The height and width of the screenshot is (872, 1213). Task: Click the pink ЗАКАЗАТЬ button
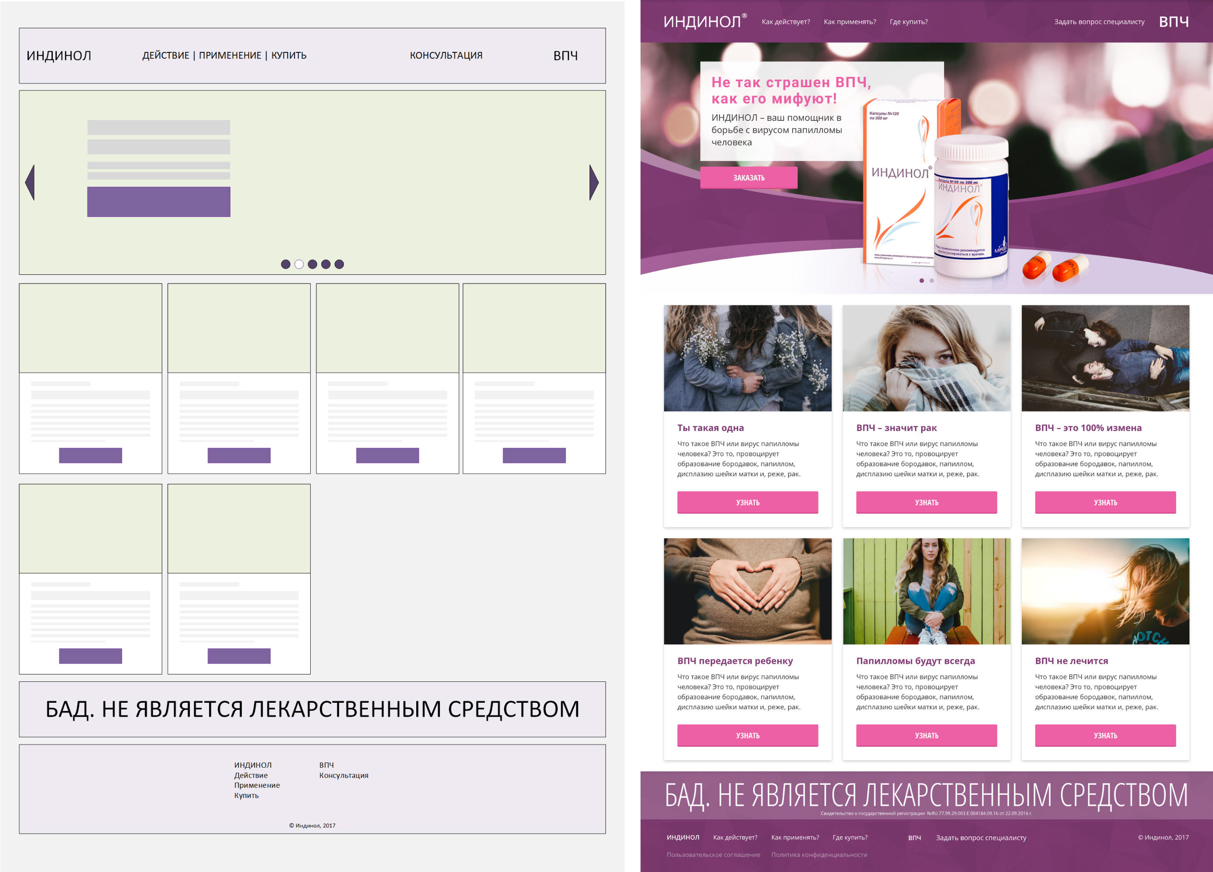[749, 178]
